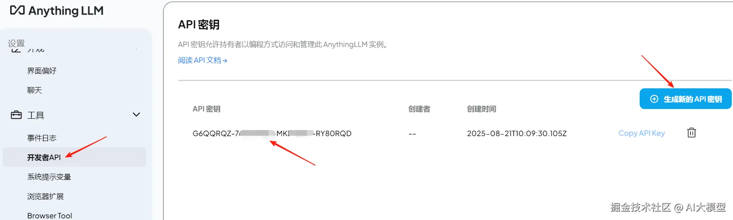Screen dimensions: 733x220
Task: Open 系统提示变量 page
Action: point(49,177)
